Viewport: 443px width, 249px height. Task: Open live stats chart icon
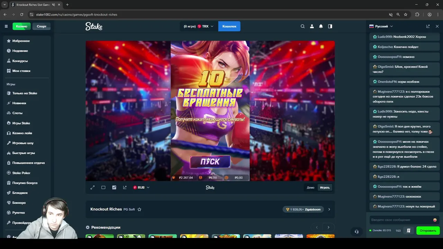(x=114, y=187)
